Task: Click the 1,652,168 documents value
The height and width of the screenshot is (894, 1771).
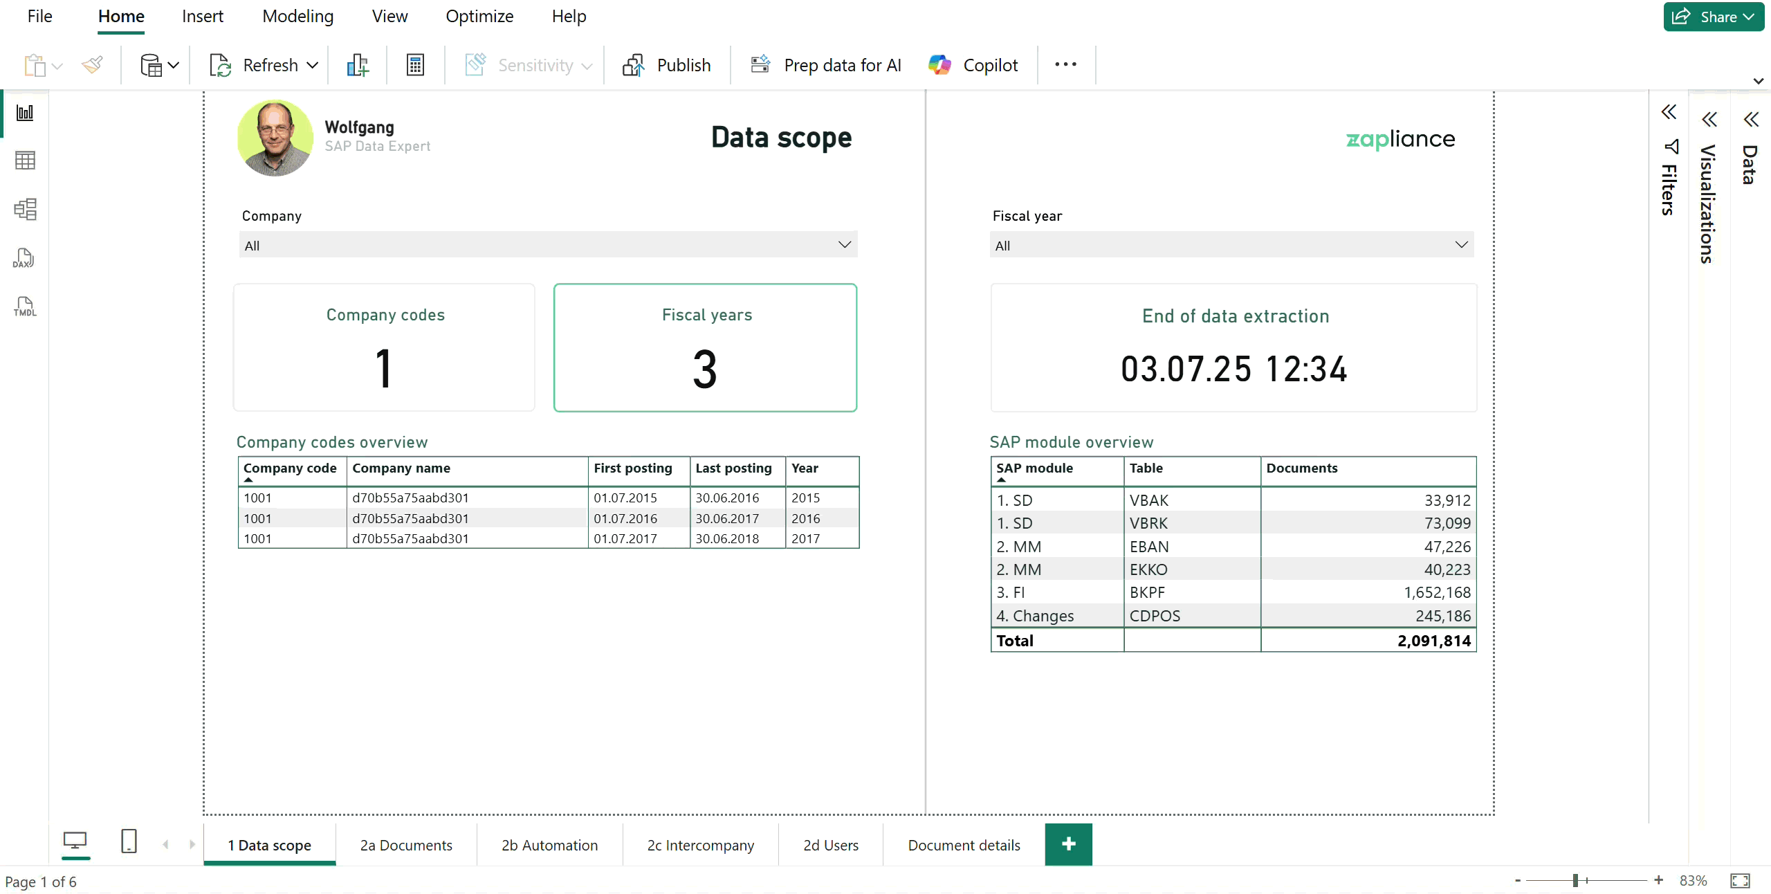Action: [x=1437, y=592]
